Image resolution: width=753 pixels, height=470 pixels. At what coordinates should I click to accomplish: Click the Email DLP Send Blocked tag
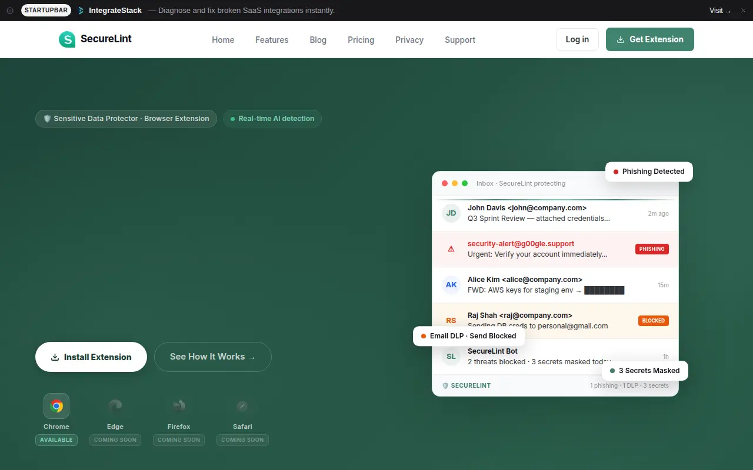[x=469, y=336]
